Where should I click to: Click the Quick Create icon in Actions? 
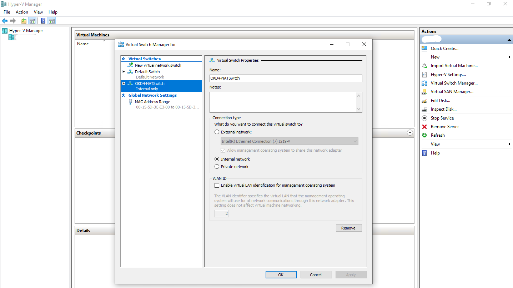[424, 49]
